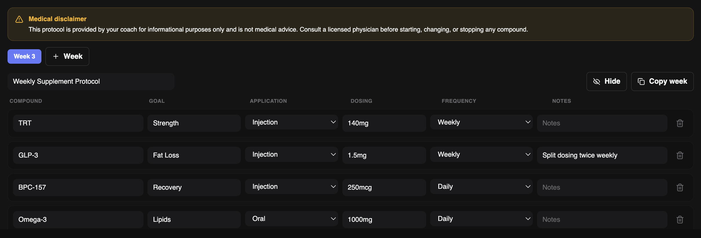Expand the Omega-3 Oral application dropdown
Screen dimensions: 701x238
pos(291,219)
